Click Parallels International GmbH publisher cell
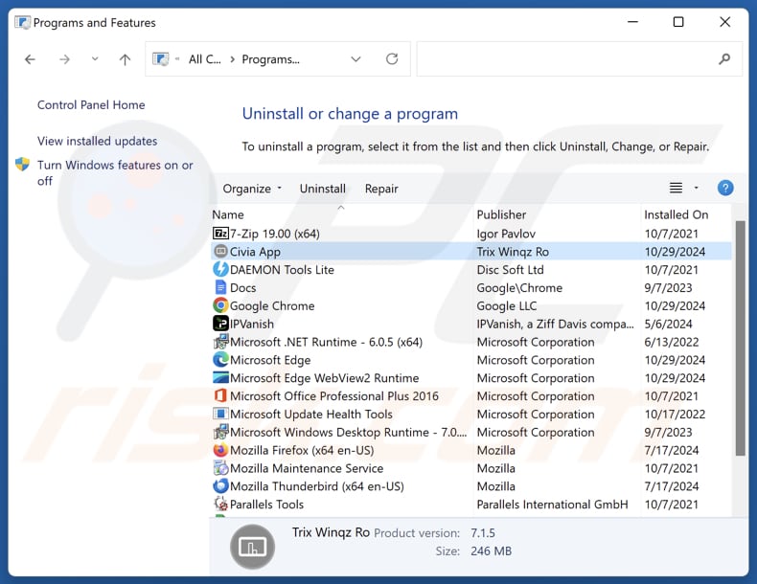 coord(552,505)
